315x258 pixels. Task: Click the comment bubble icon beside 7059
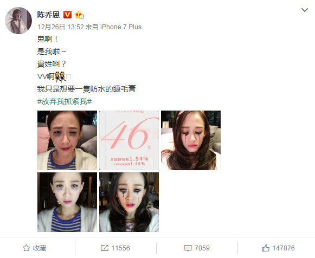coord(188,248)
